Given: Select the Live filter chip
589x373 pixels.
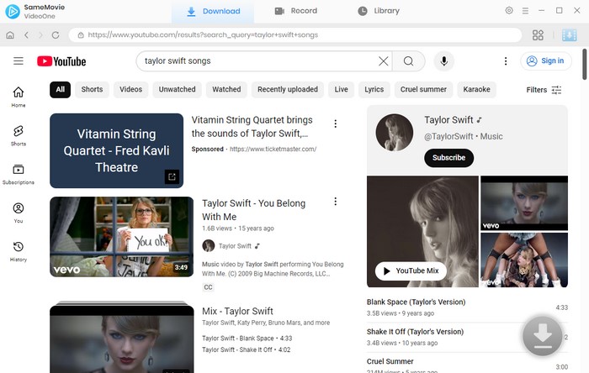Looking at the screenshot, I should point(341,90).
